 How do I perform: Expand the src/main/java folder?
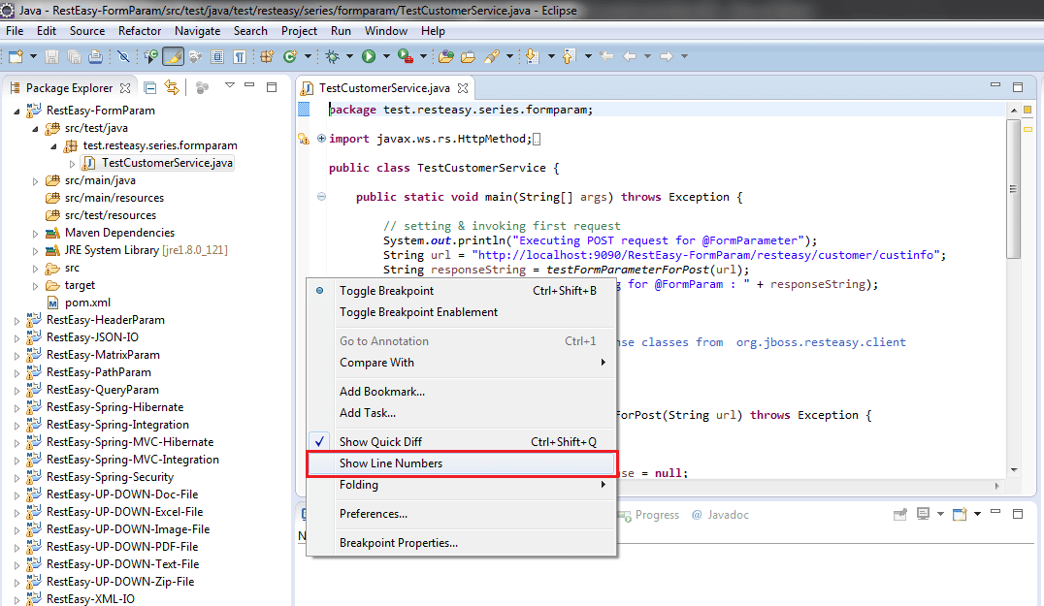[x=36, y=179]
